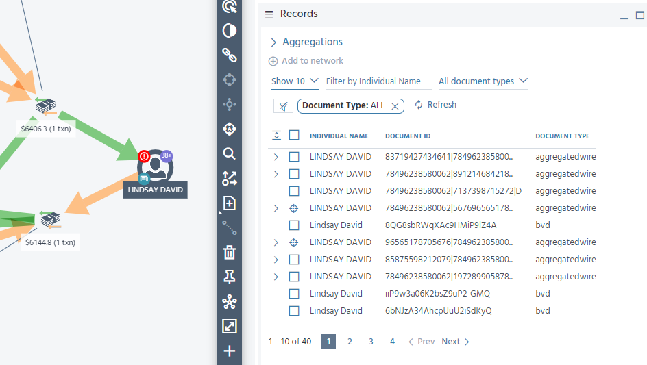This screenshot has width=647, height=365.
Task: Expand the 78496238580062|197289905878 row
Action: [276, 277]
